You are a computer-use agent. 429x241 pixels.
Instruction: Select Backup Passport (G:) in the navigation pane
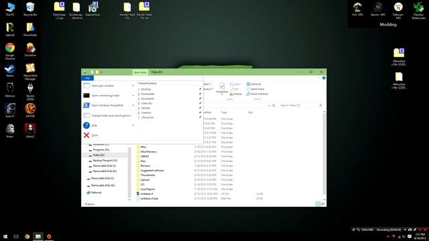[105, 161]
